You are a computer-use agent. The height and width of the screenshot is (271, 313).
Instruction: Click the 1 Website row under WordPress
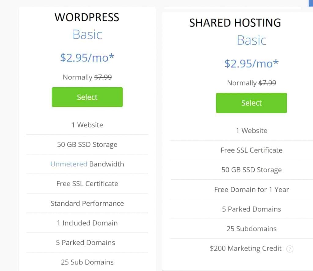point(87,125)
